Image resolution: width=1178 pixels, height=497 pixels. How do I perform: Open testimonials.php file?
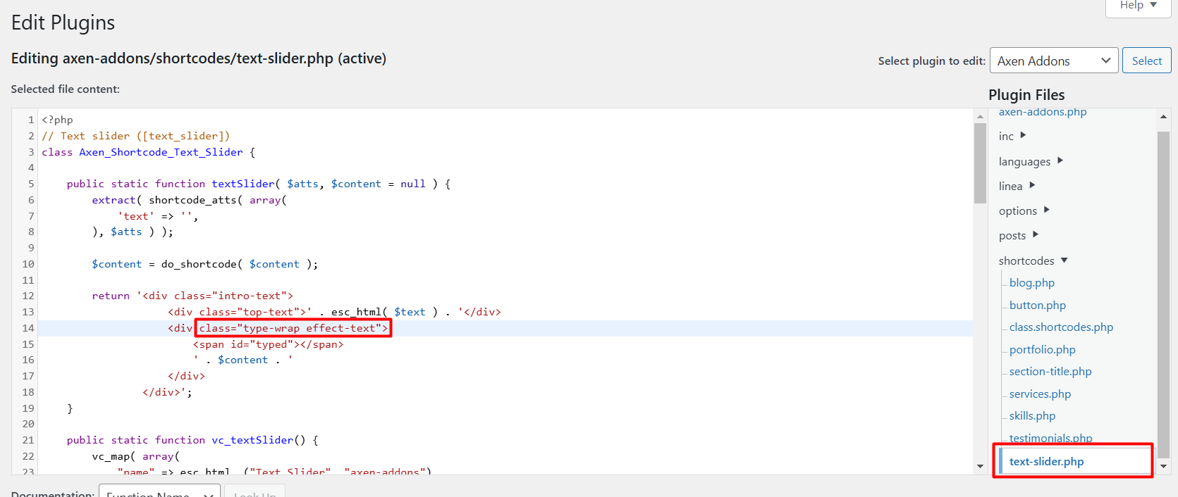pyautogui.click(x=1050, y=438)
